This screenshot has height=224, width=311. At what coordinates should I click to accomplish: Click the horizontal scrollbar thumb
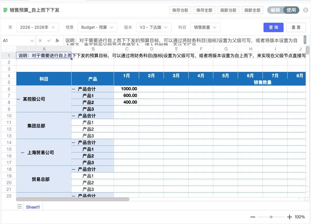coord(73,199)
